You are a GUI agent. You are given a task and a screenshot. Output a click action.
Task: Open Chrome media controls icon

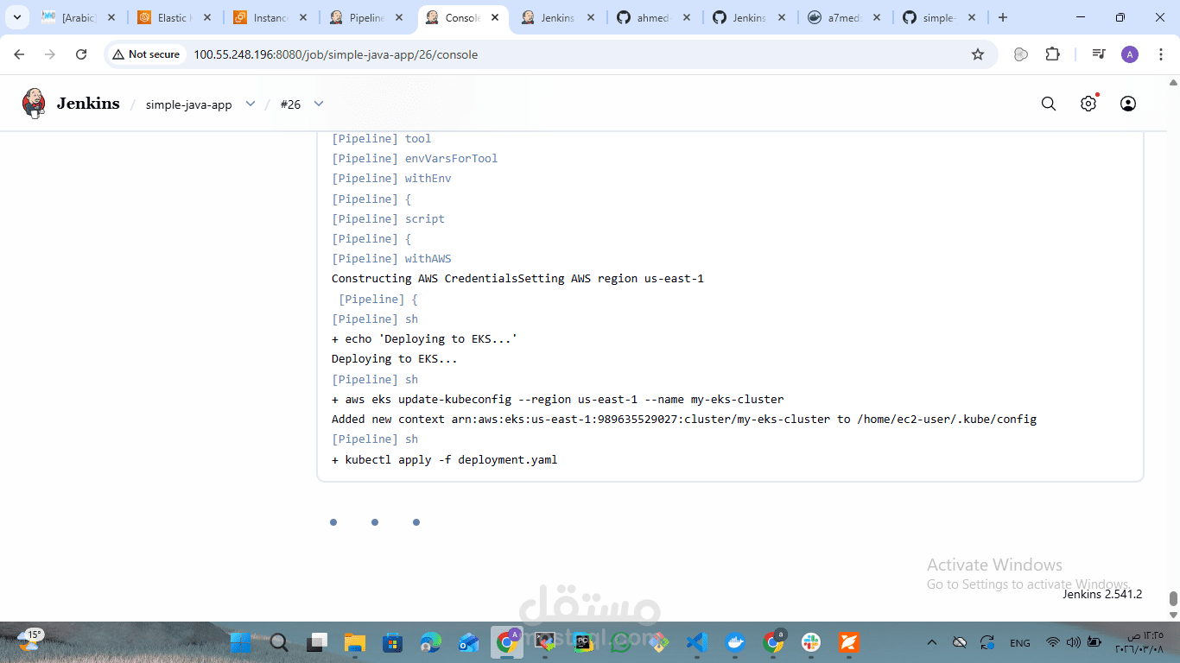pos(1099,54)
